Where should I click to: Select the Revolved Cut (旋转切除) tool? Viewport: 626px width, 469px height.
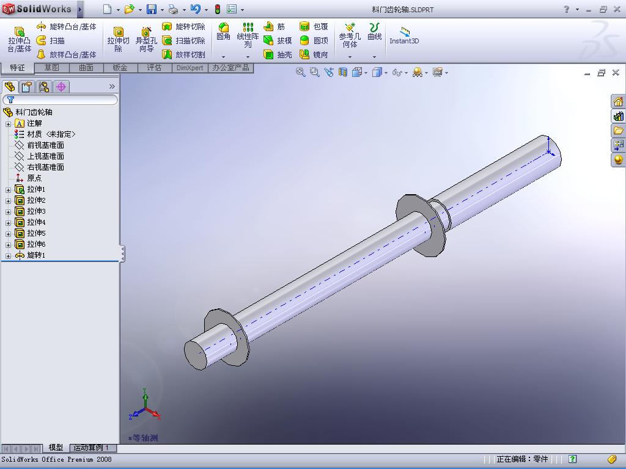coord(183,27)
